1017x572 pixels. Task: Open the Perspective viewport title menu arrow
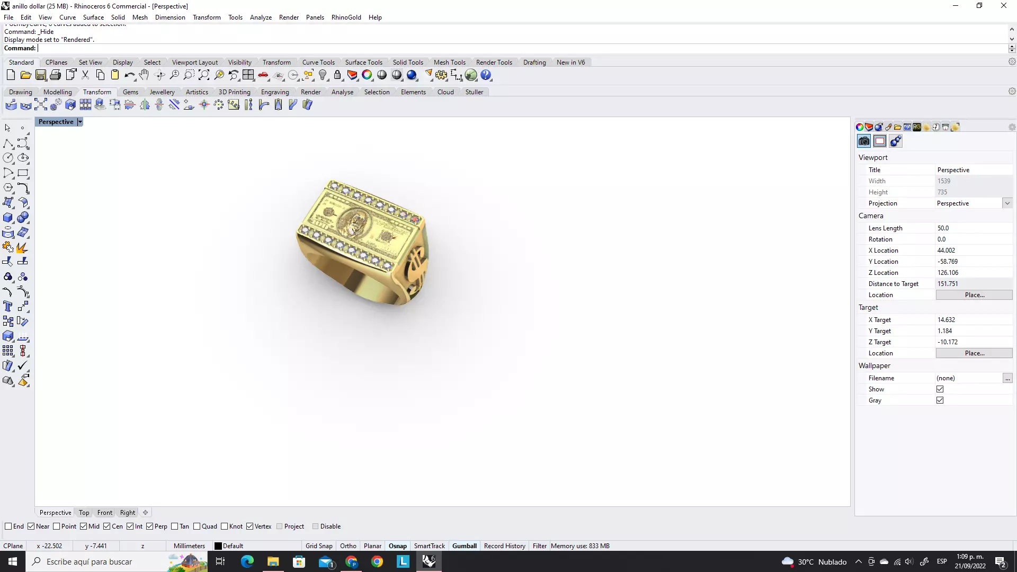click(x=80, y=122)
